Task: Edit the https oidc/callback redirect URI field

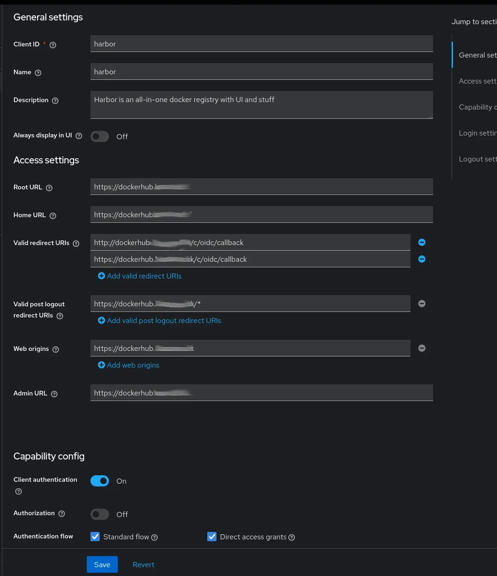Action: tap(250, 259)
